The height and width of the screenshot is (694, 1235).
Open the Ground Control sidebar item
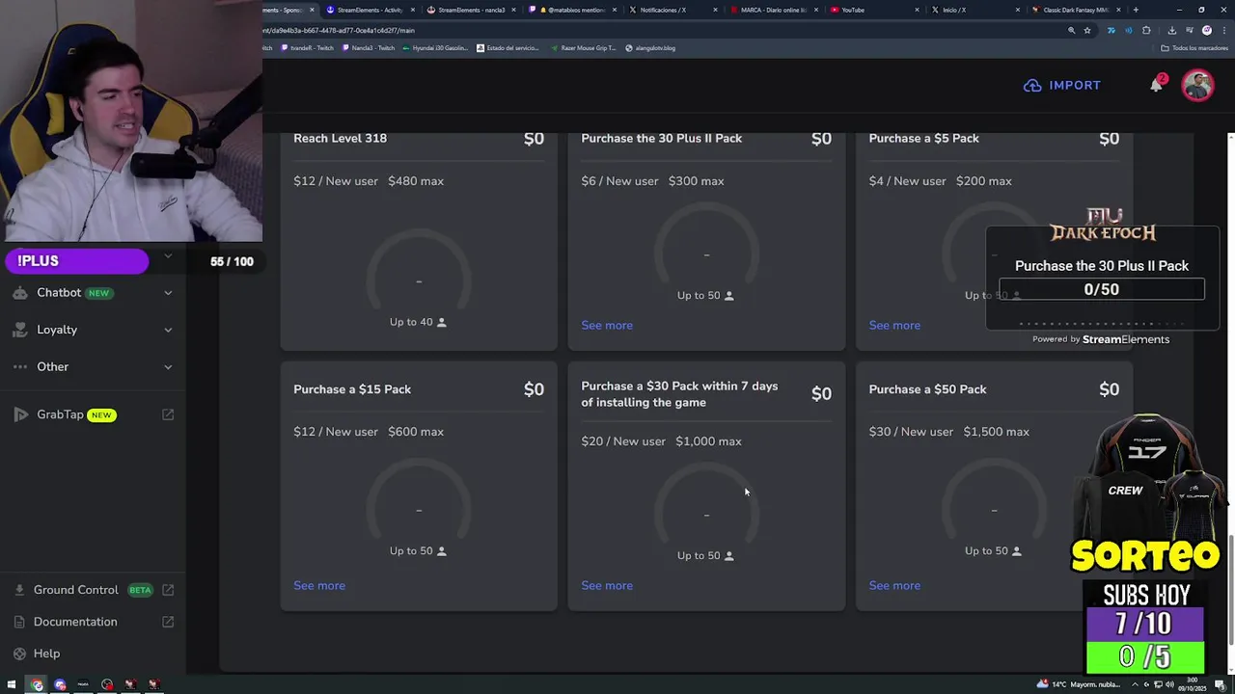(x=93, y=590)
